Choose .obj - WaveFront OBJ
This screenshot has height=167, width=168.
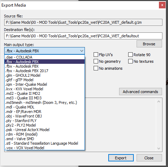pyautogui.click(x=44, y=116)
